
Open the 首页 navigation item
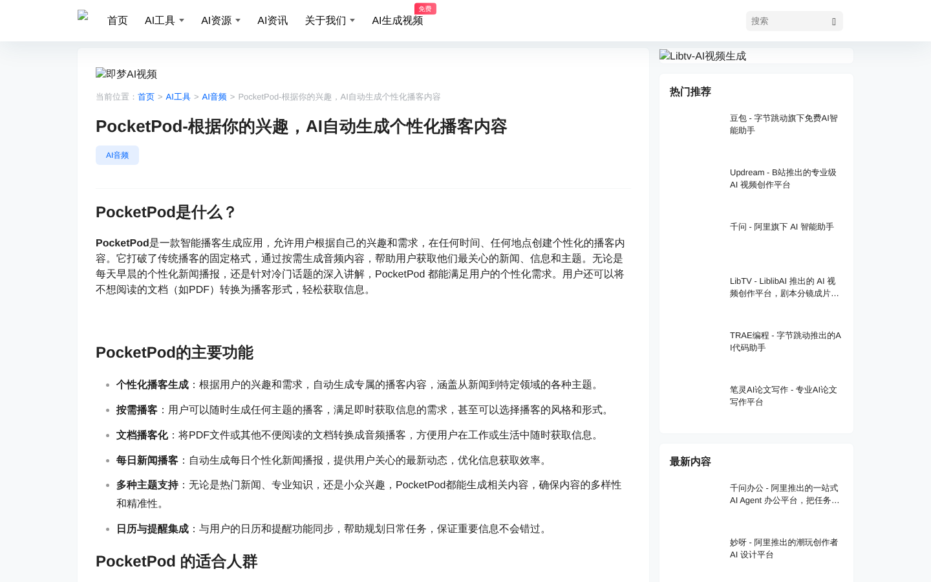pos(118,21)
